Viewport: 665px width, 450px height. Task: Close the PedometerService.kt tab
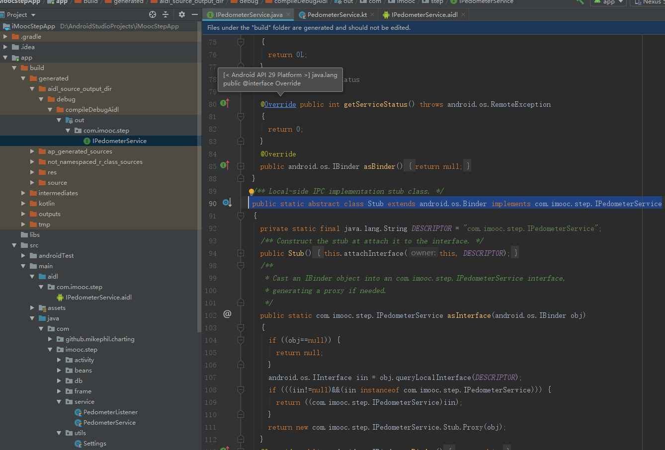point(372,15)
